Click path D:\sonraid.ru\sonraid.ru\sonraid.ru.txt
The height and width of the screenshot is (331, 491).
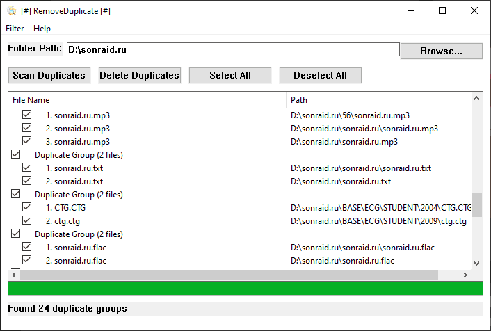click(x=361, y=168)
